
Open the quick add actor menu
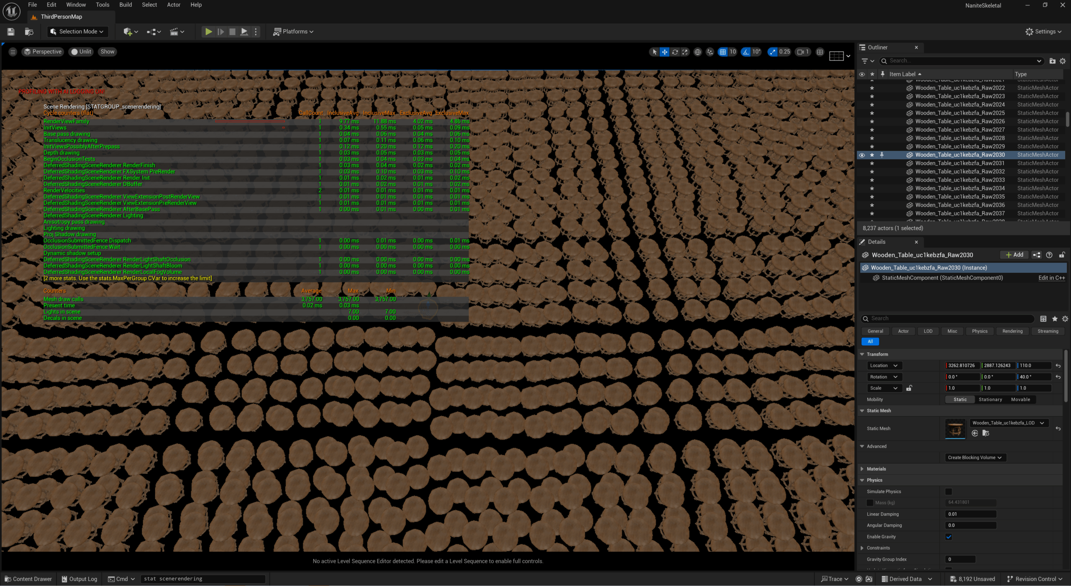pyautogui.click(x=130, y=32)
